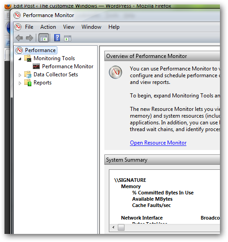Click the System Summary section header
Viewport: 228px width, 242px height.
click(162, 160)
